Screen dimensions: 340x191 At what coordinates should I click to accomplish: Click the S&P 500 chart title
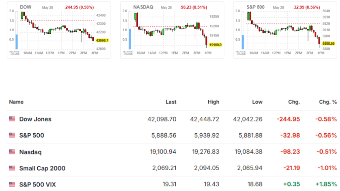click(x=256, y=7)
